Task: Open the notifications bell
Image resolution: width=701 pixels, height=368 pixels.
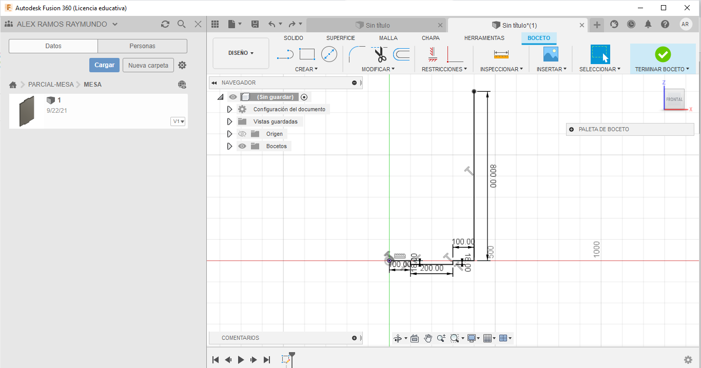Action: pyautogui.click(x=648, y=24)
